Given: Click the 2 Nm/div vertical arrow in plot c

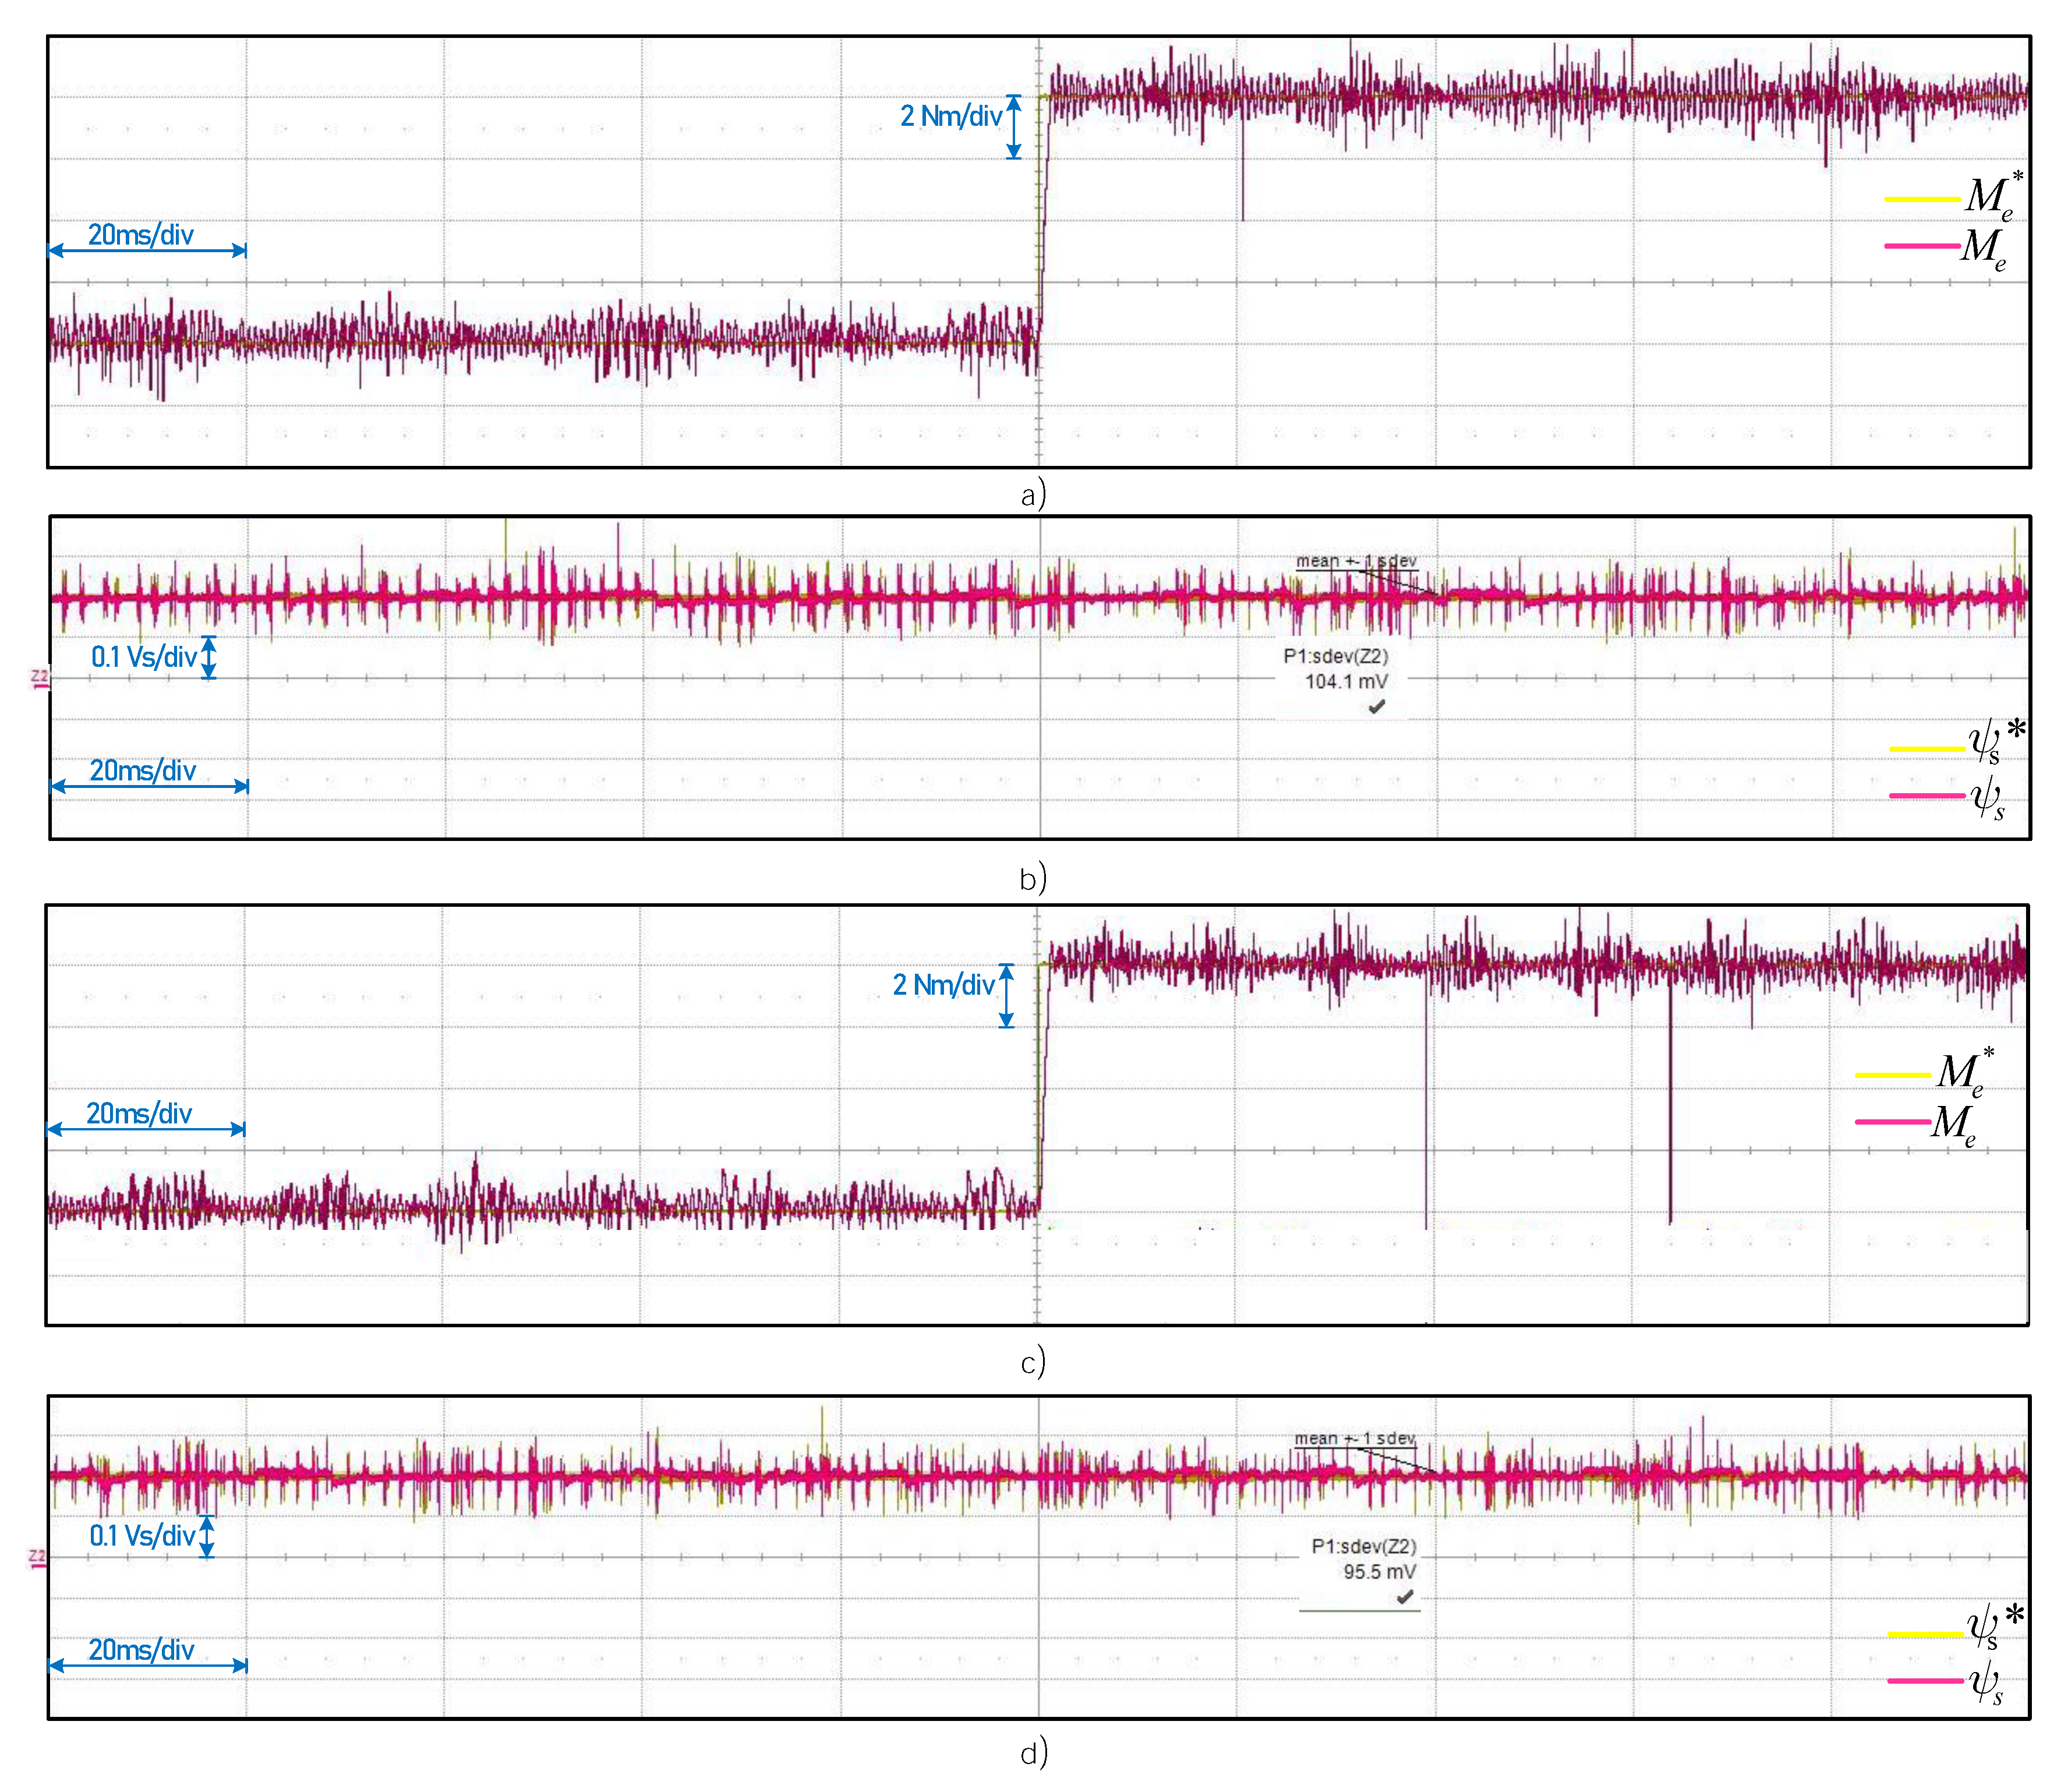Looking at the screenshot, I should click(1007, 996).
